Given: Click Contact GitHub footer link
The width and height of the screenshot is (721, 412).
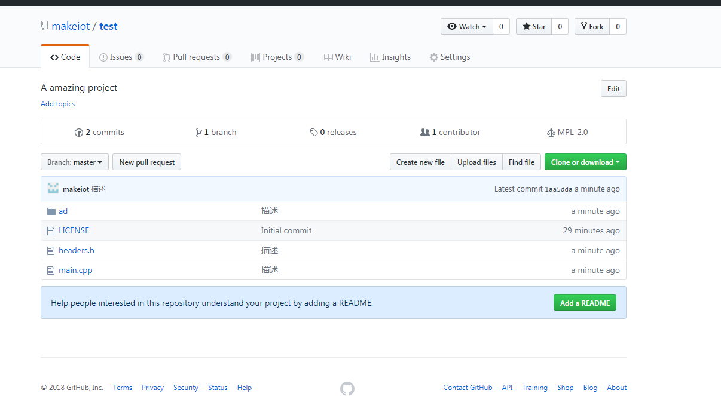Looking at the screenshot, I should tap(468, 388).
